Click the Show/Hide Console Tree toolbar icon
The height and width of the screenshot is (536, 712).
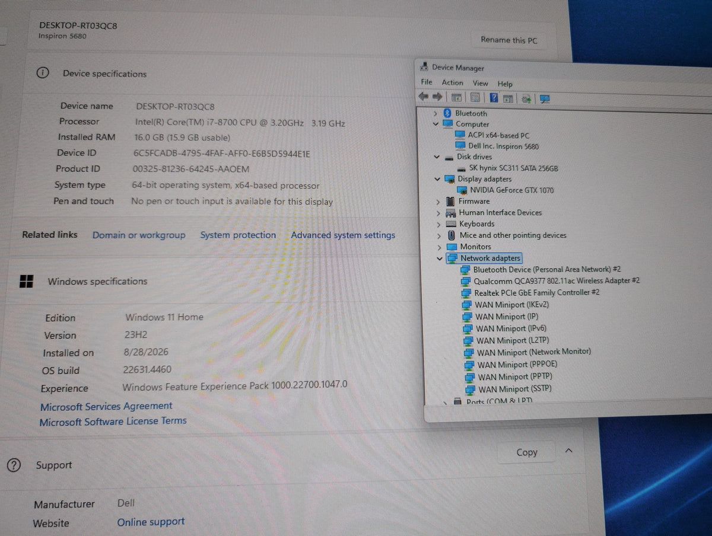point(456,97)
